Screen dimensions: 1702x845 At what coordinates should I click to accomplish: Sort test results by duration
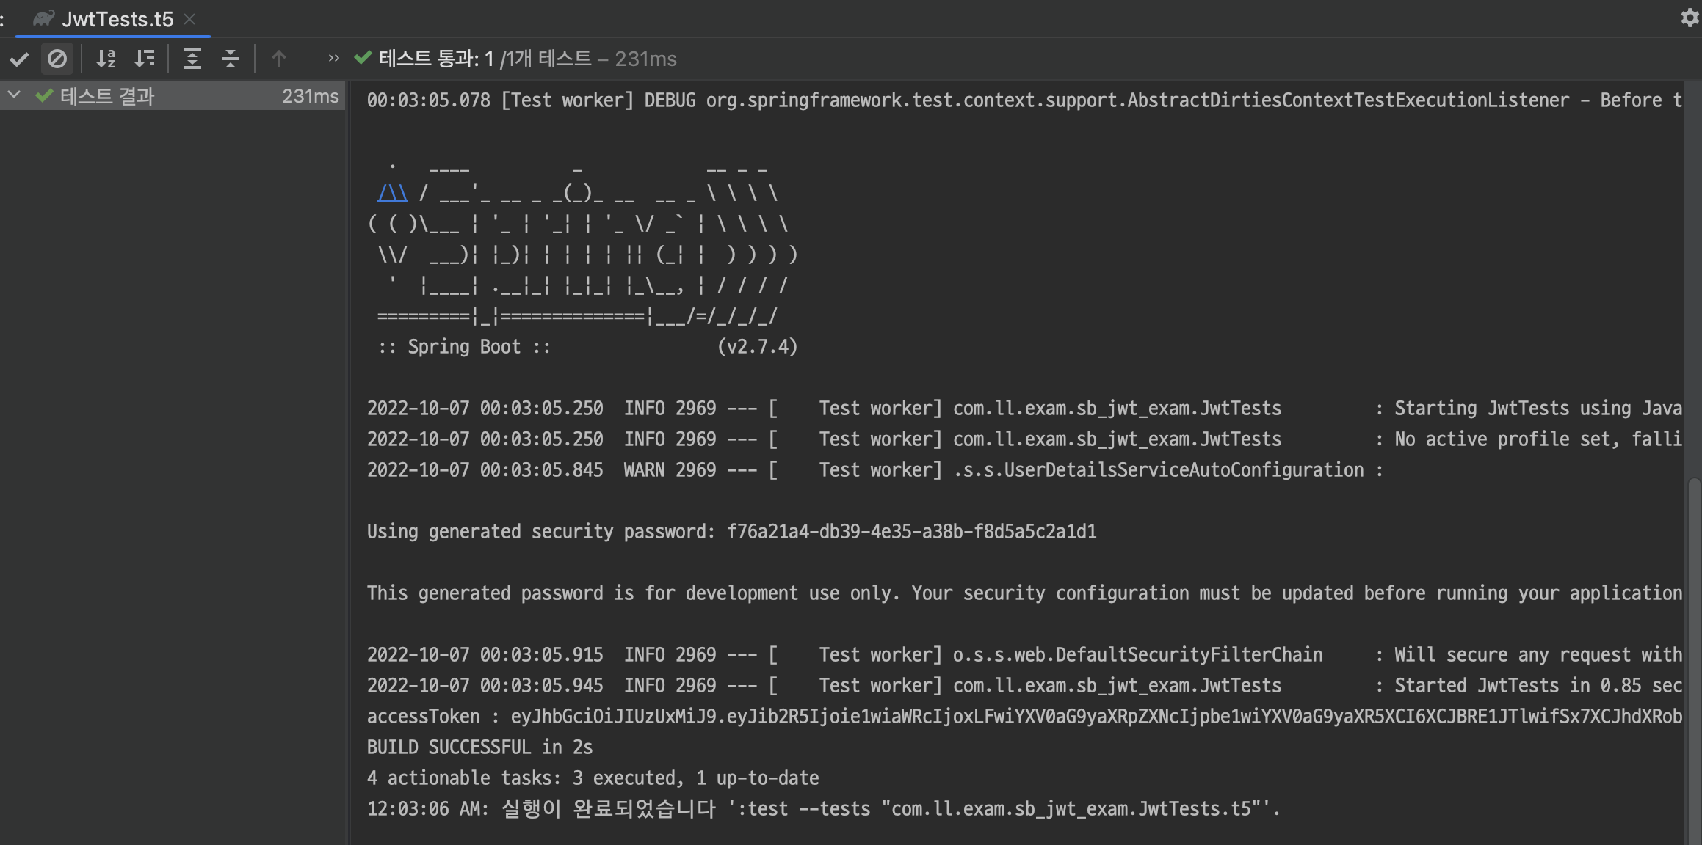pos(145,59)
